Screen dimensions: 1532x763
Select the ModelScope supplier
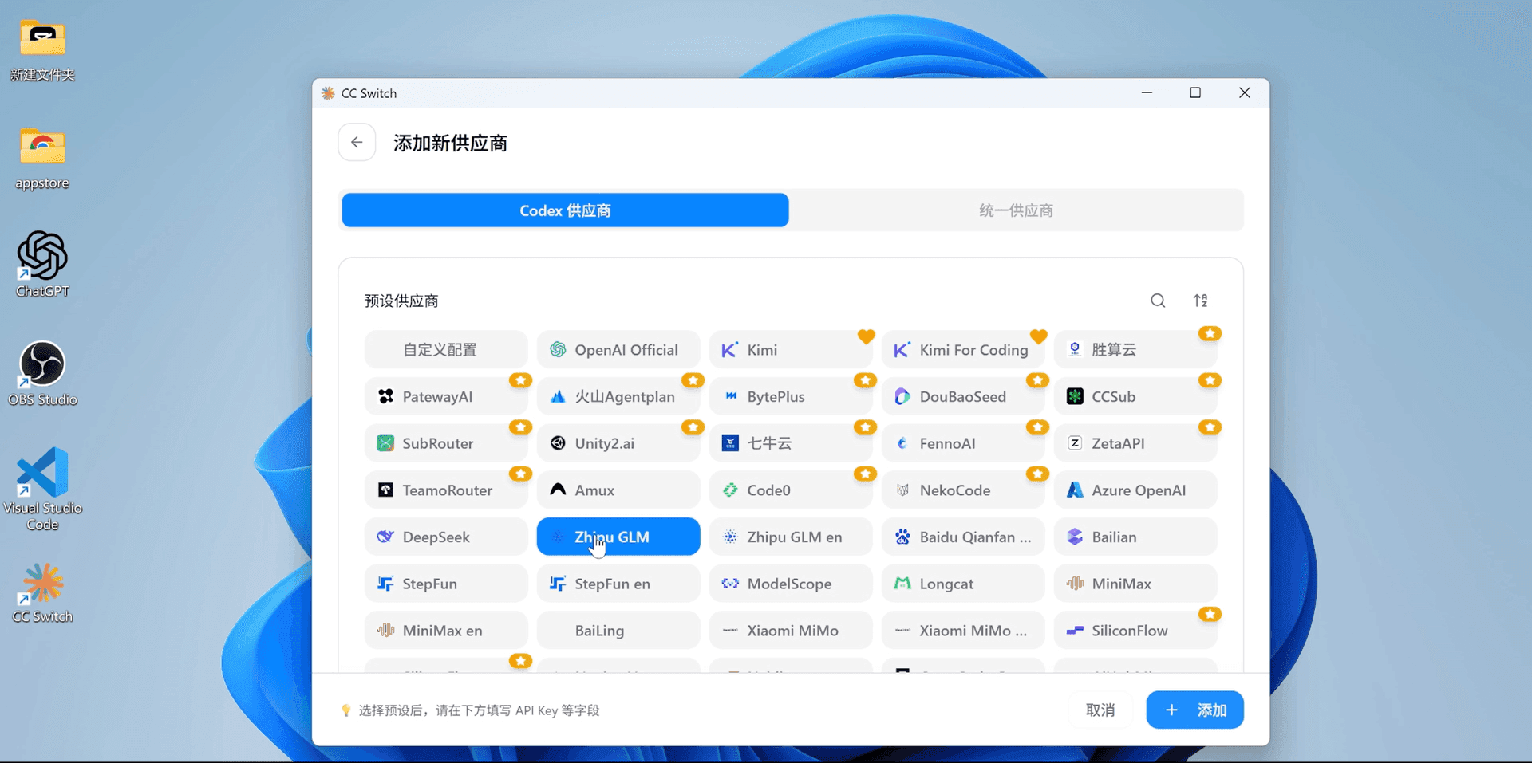pos(791,584)
